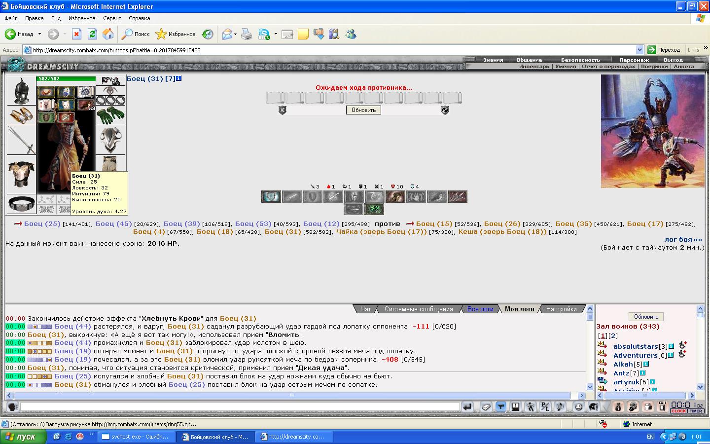Image resolution: width=710 pixels, height=444 pixels.
Task: Click the eraser clear-chat icon
Action: [486, 407]
